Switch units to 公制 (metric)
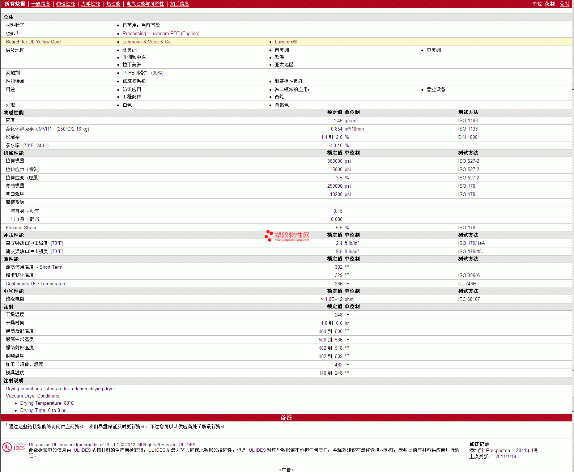 click(564, 4)
